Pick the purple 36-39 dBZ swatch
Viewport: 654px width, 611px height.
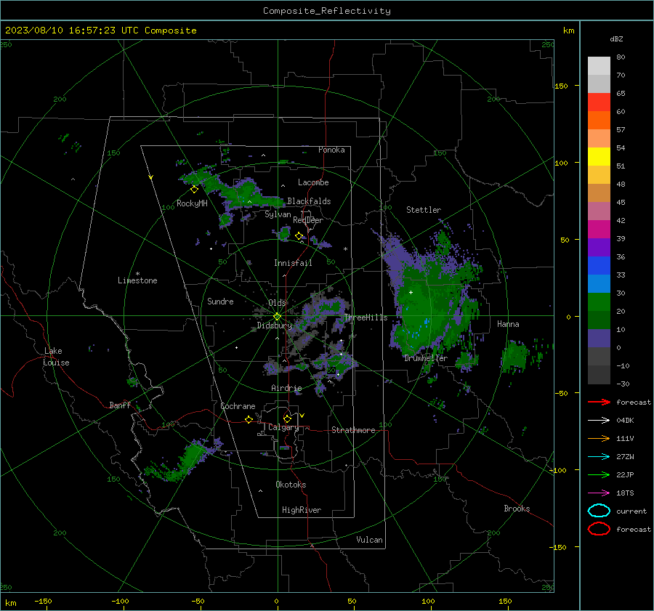point(599,247)
